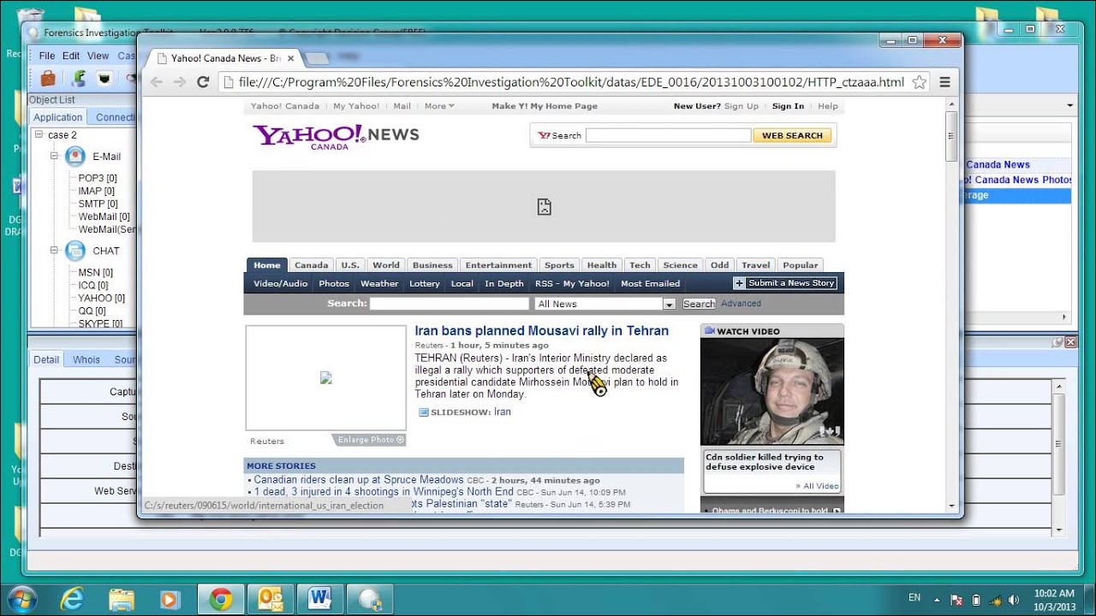This screenshot has width=1096, height=616.
Task: Click the Sign In link
Action: (x=788, y=106)
